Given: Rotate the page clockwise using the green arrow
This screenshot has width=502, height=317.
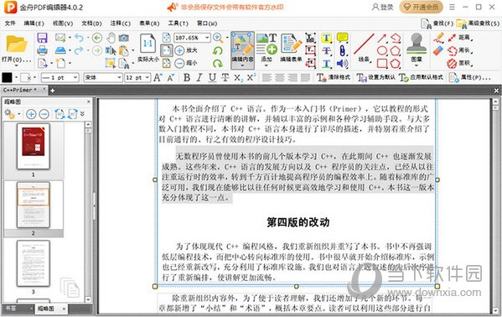Looking at the screenshot, I should 218,63.
